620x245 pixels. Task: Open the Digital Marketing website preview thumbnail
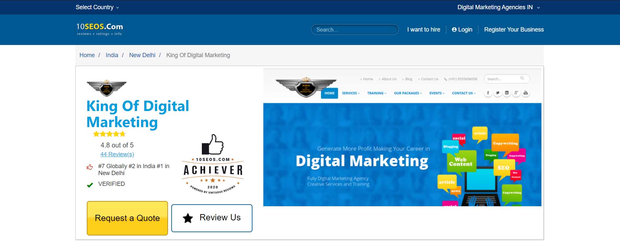tap(402, 137)
